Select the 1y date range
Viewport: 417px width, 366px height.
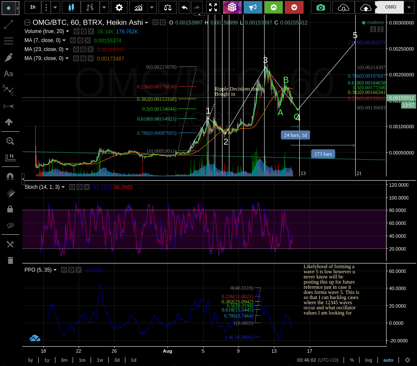coord(47,360)
